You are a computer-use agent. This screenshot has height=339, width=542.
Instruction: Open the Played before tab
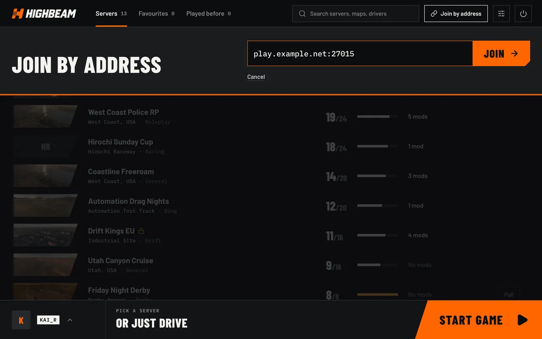coord(209,14)
